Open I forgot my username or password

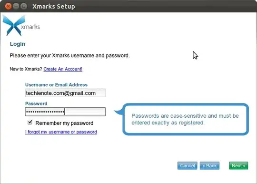click(x=61, y=132)
